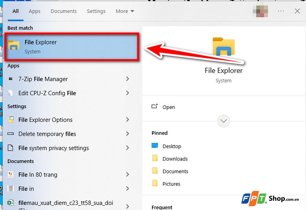The width and height of the screenshot is (306, 210).
Task: Click the Desktop pinned folder icon
Action: tap(155, 146)
